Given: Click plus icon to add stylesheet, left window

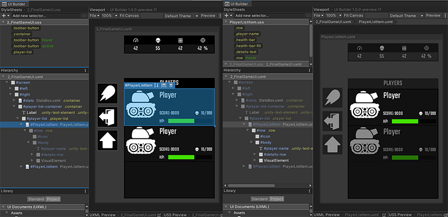Looking at the screenshot, I should tap(4, 16).
